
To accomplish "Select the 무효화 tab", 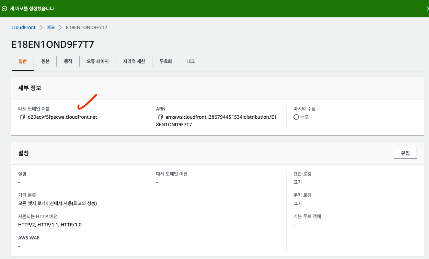I will (166, 61).
